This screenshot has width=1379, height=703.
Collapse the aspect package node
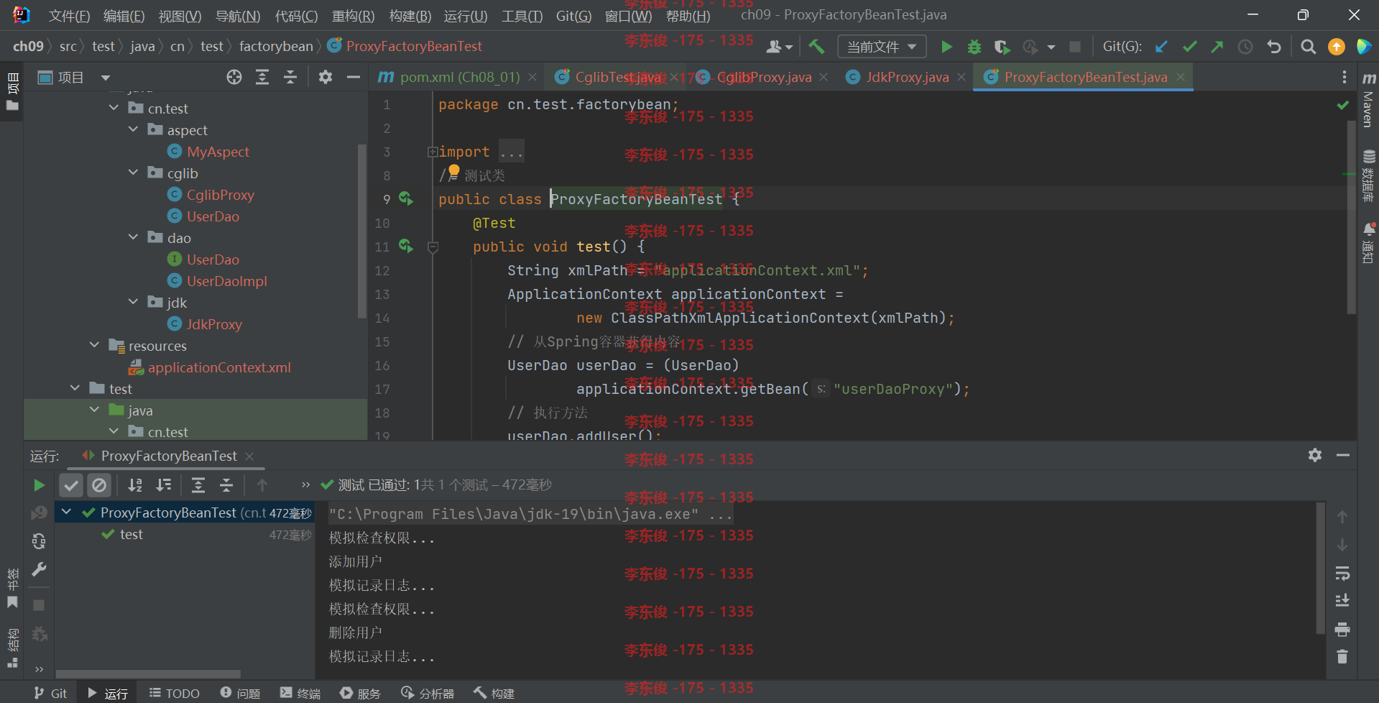tap(133, 129)
